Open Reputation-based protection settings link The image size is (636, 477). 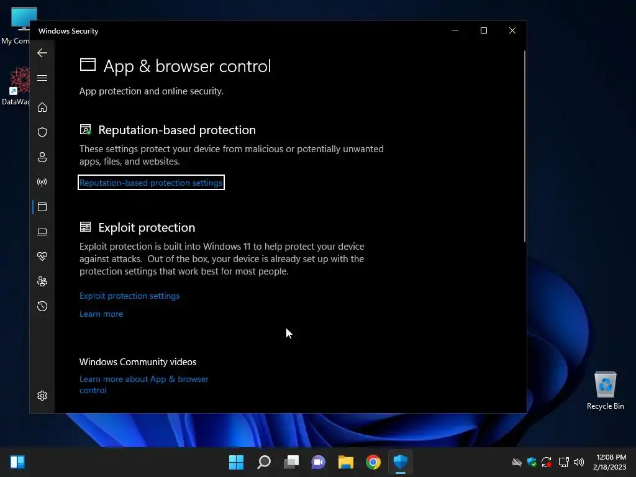point(151,183)
